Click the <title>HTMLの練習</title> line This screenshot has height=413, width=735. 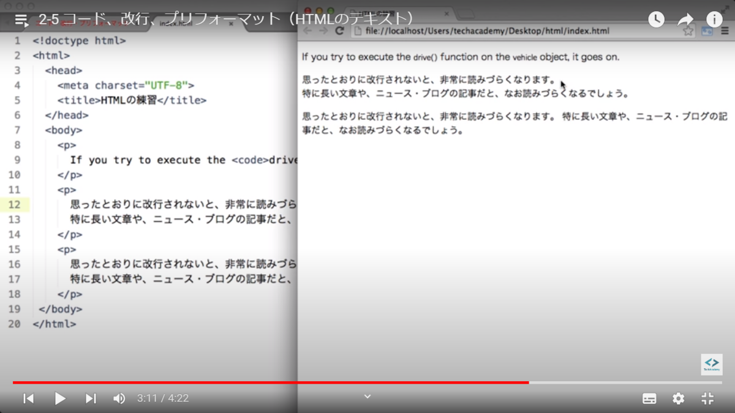(x=132, y=100)
